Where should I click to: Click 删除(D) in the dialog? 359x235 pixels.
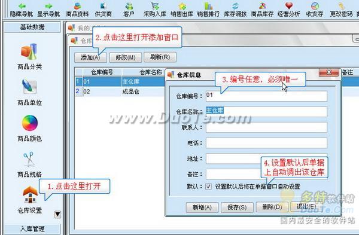pos(272,207)
